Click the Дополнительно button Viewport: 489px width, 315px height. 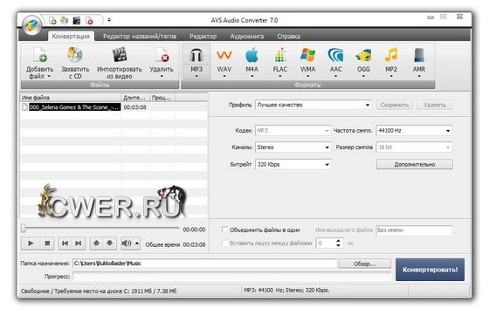pyautogui.click(x=415, y=164)
